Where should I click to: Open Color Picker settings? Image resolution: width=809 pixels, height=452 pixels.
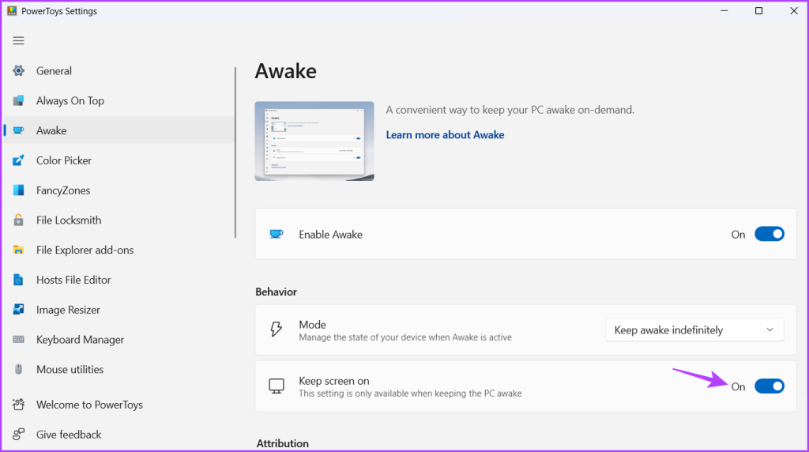click(x=119, y=160)
